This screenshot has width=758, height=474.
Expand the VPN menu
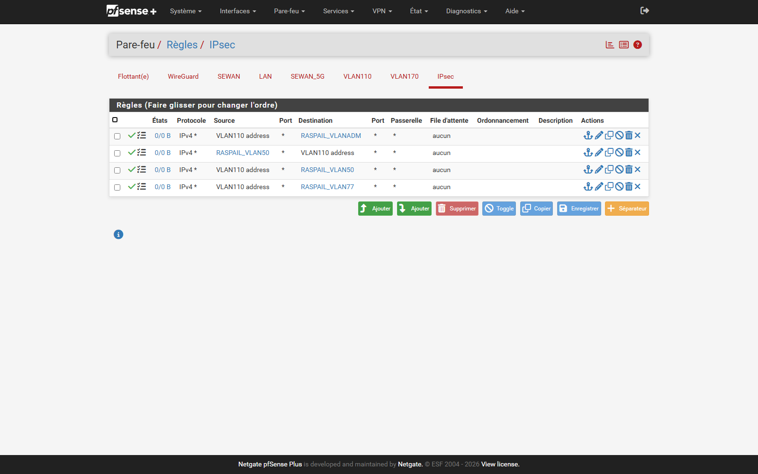[382, 11]
